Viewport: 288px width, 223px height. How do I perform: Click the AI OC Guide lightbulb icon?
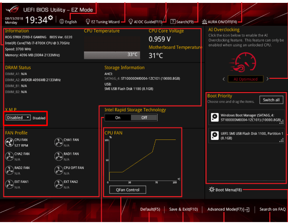point(130,21)
